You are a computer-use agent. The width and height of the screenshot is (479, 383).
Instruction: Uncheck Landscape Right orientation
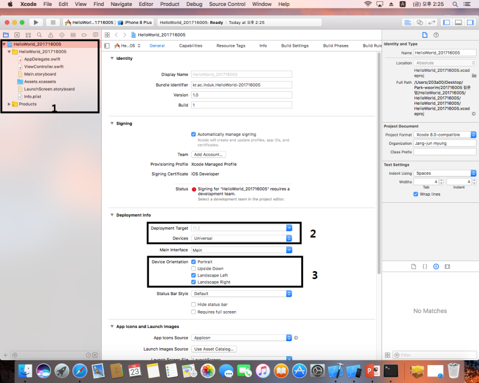click(193, 282)
